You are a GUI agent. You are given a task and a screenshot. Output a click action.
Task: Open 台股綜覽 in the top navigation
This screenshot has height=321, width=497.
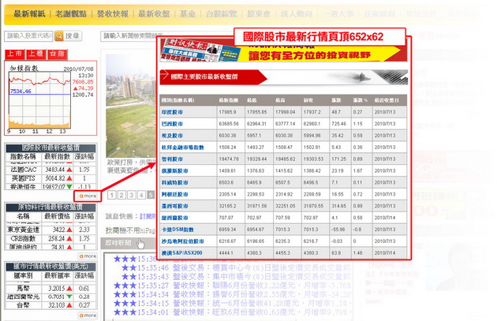[221, 13]
